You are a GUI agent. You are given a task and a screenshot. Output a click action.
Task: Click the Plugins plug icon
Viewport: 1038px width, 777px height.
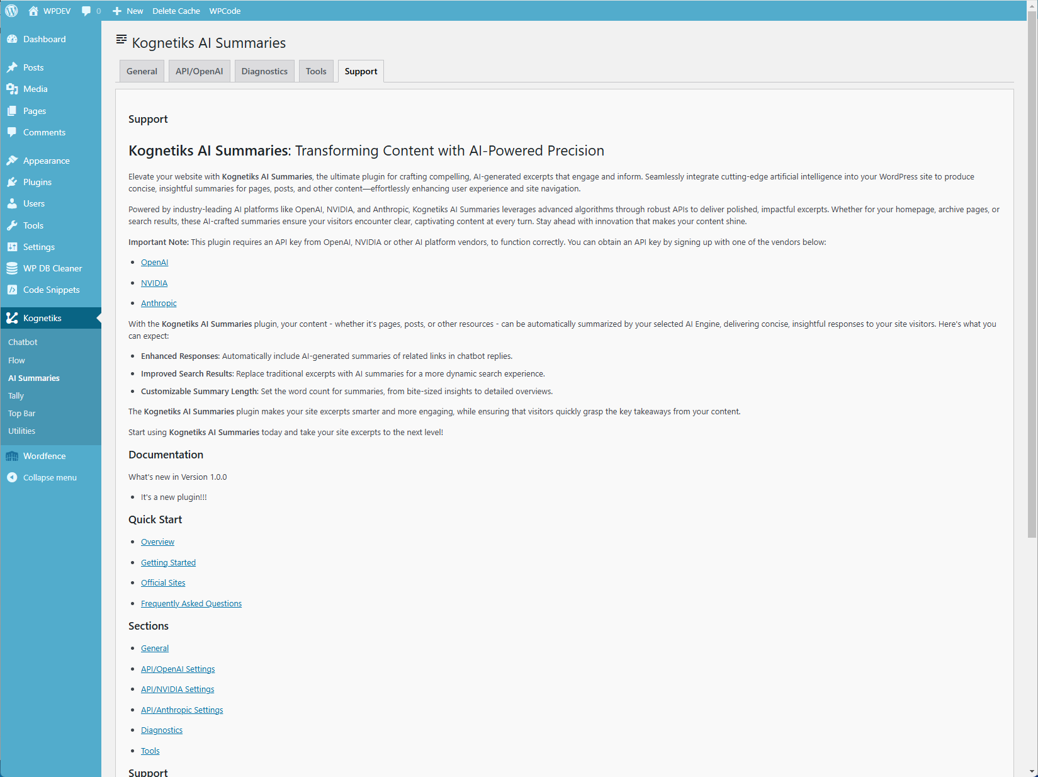(12, 182)
